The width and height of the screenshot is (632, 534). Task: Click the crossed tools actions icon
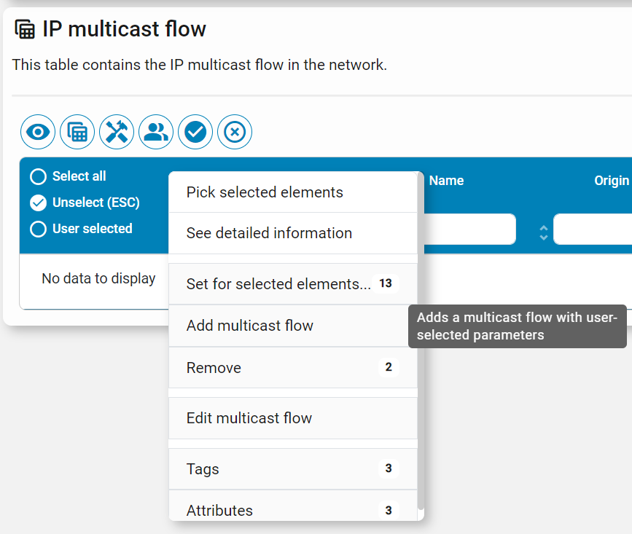(116, 132)
